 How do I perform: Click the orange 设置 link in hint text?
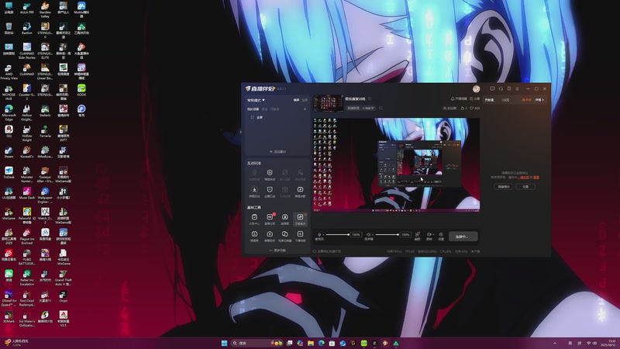coord(536,178)
